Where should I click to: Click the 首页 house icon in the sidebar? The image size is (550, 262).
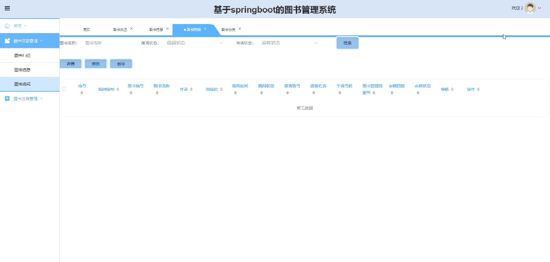point(7,26)
